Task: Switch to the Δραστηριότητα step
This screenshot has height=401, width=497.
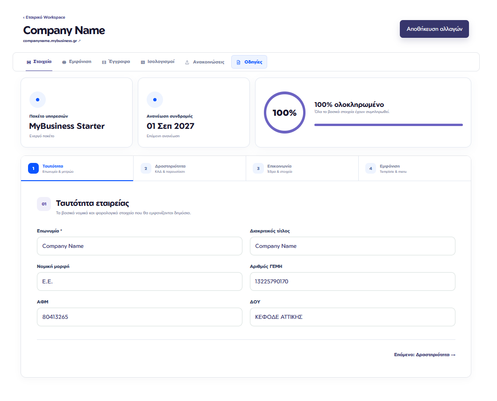Action: click(190, 169)
